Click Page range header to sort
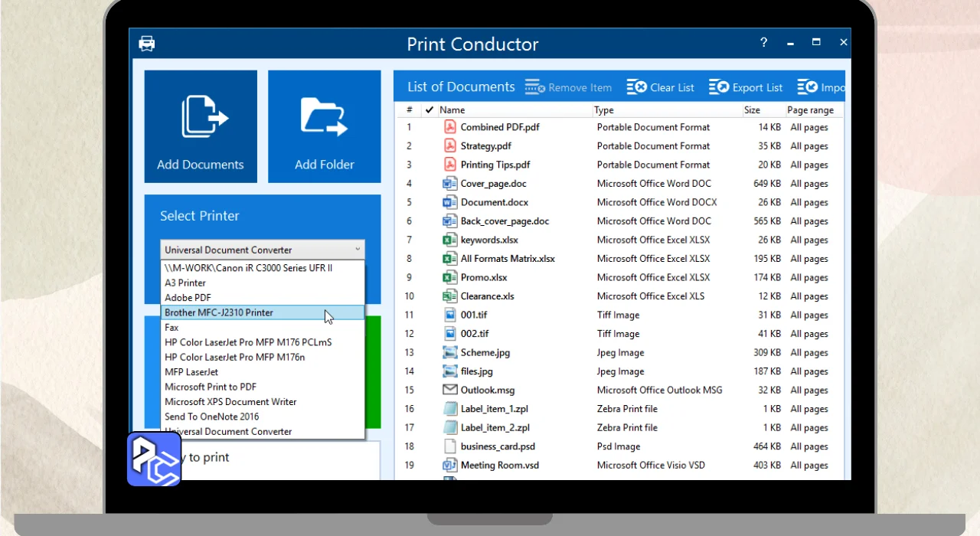This screenshot has height=536, width=980. pyautogui.click(x=810, y=109)
